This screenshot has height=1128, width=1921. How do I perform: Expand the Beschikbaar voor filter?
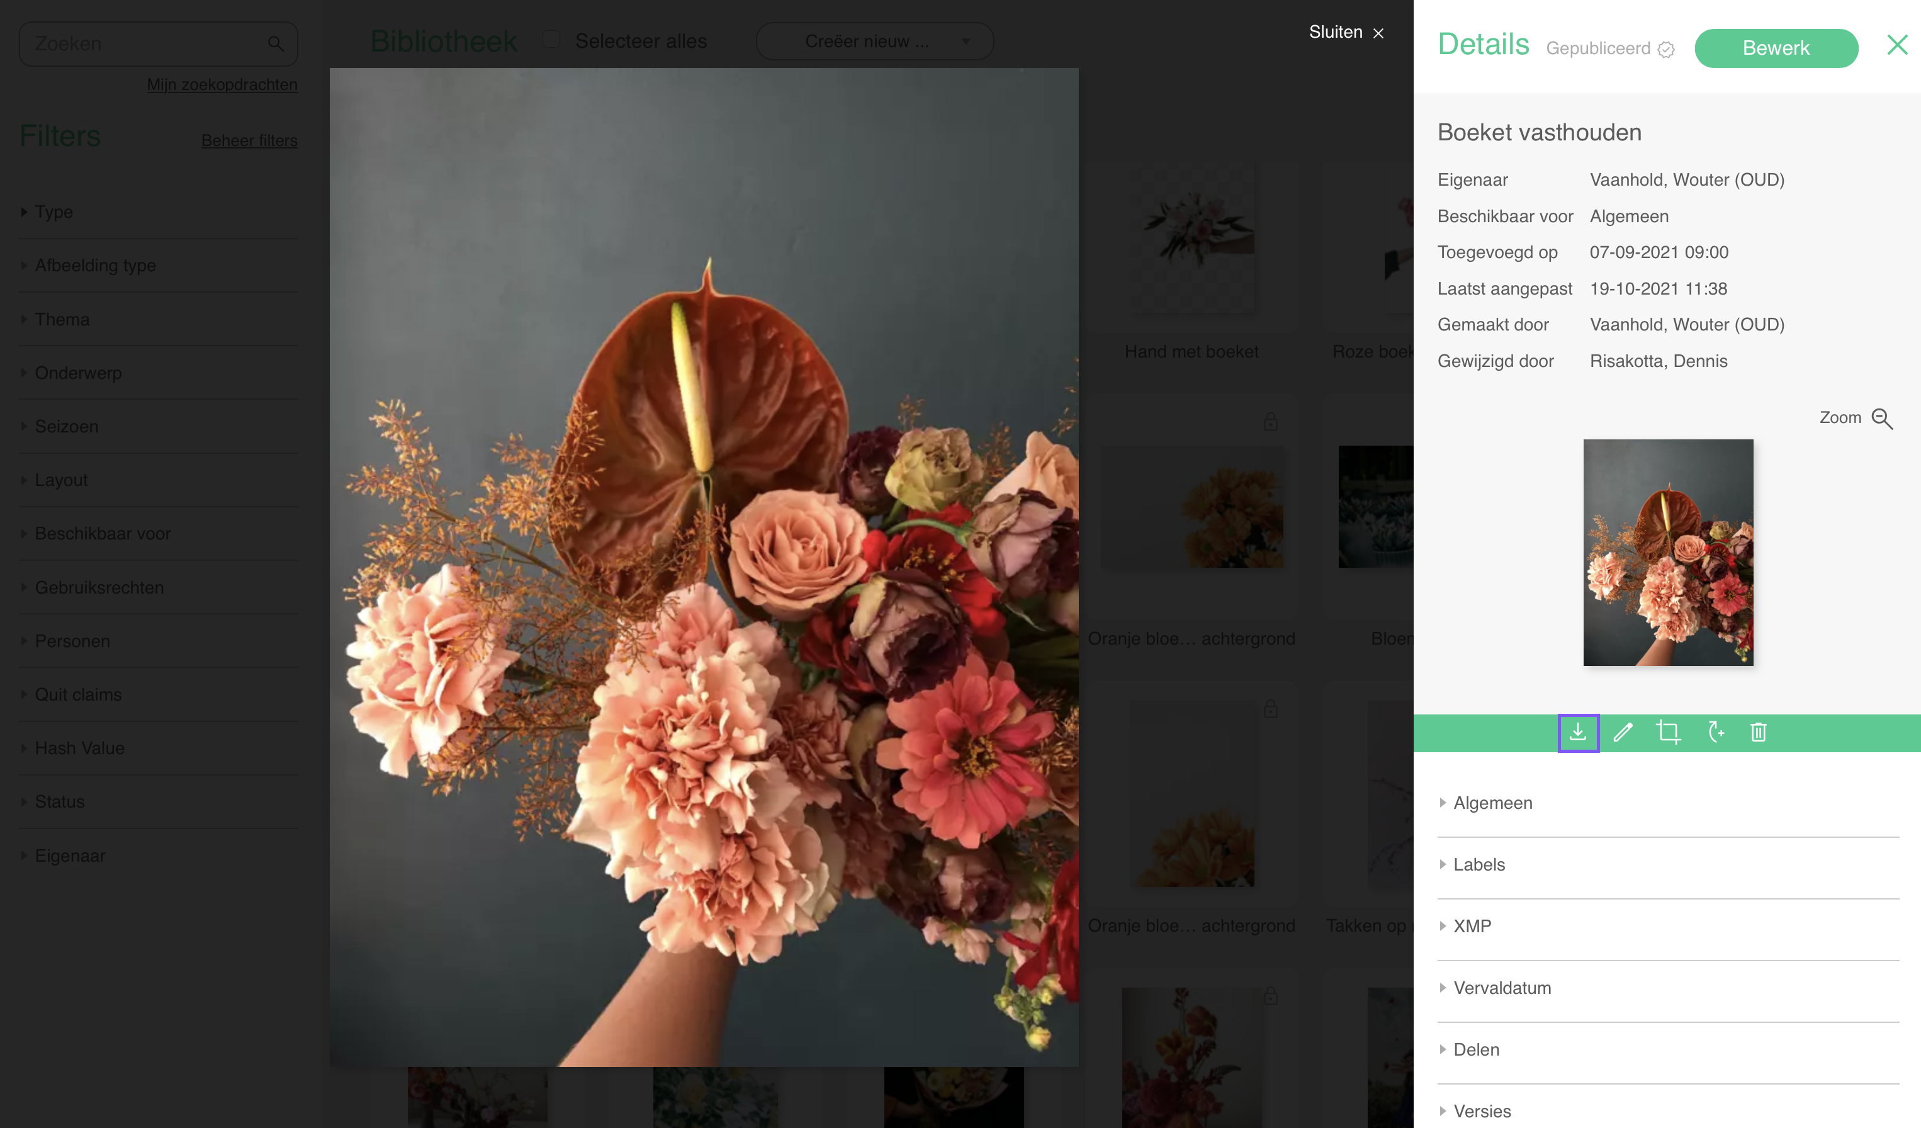[159, 534]
